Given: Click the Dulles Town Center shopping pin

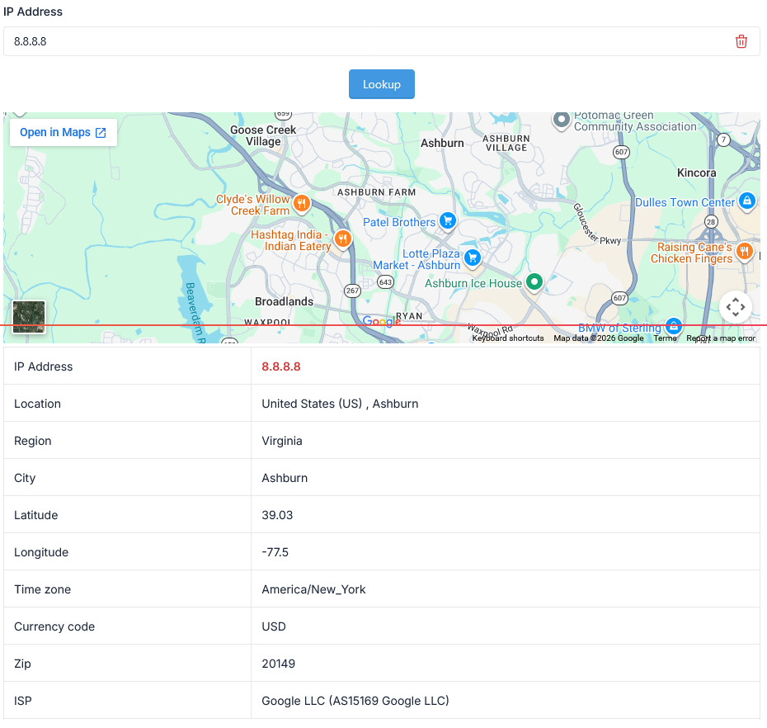Looking at the screenshot, I should (747, 201).
